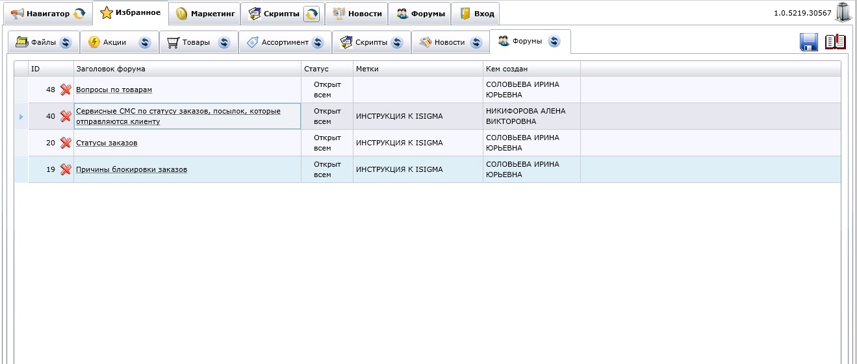Select the Форумы sub-tab
The image size is (857, 364).
pos(530,41)
